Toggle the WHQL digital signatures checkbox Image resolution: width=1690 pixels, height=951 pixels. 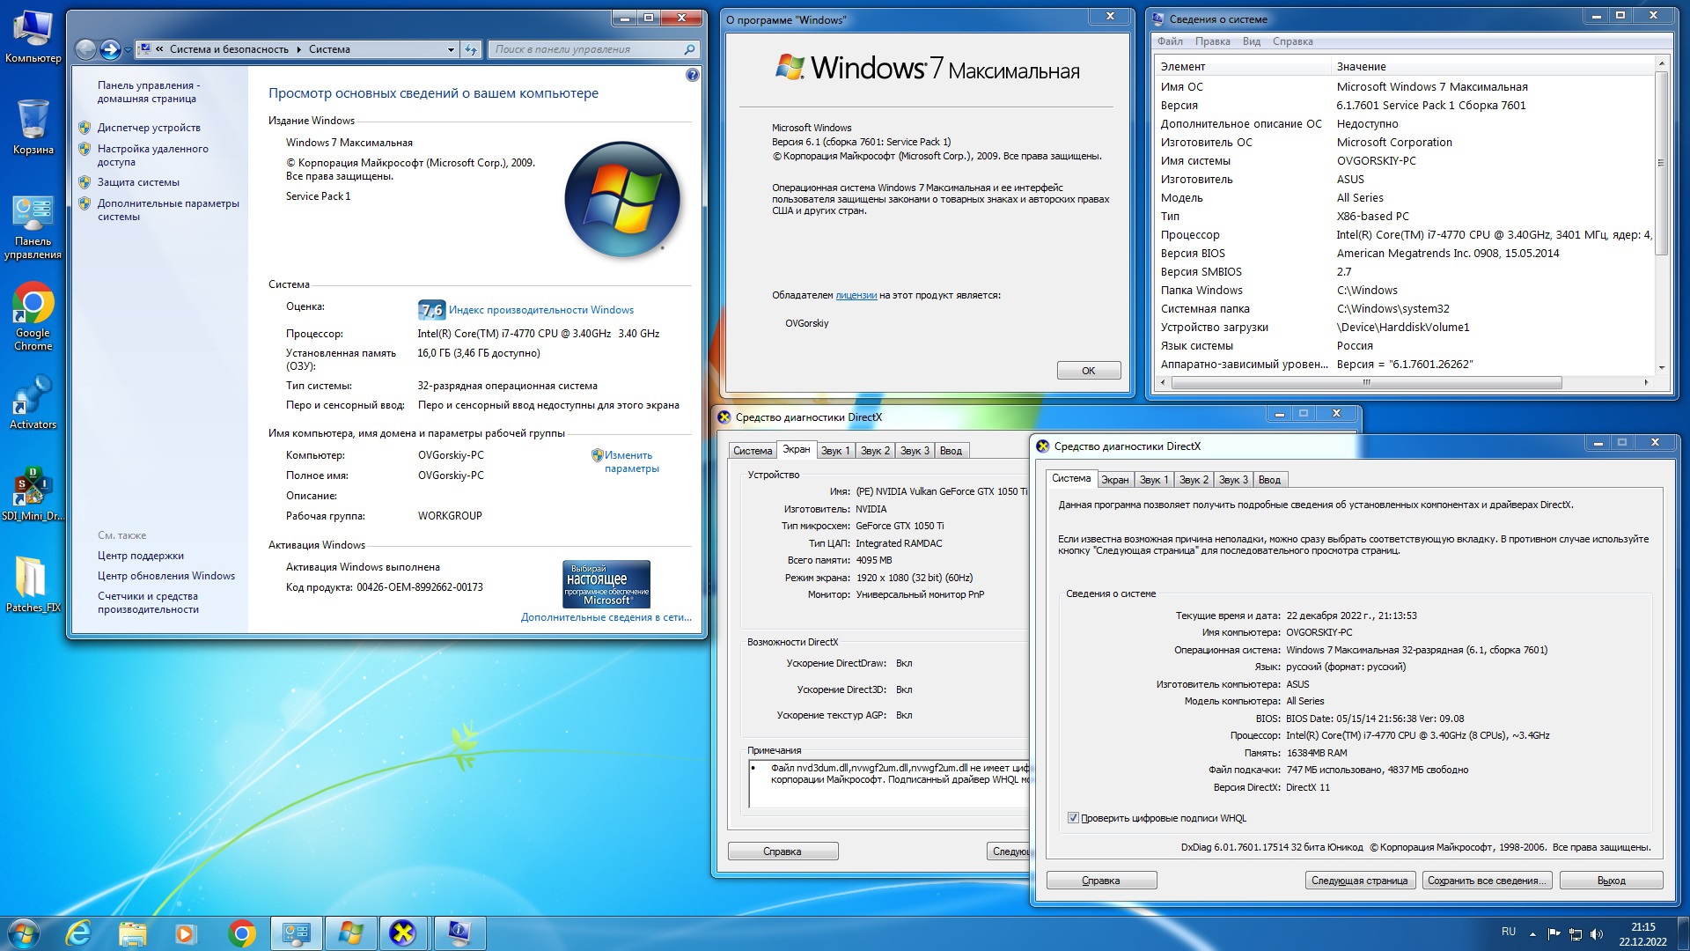point(1073,818)
